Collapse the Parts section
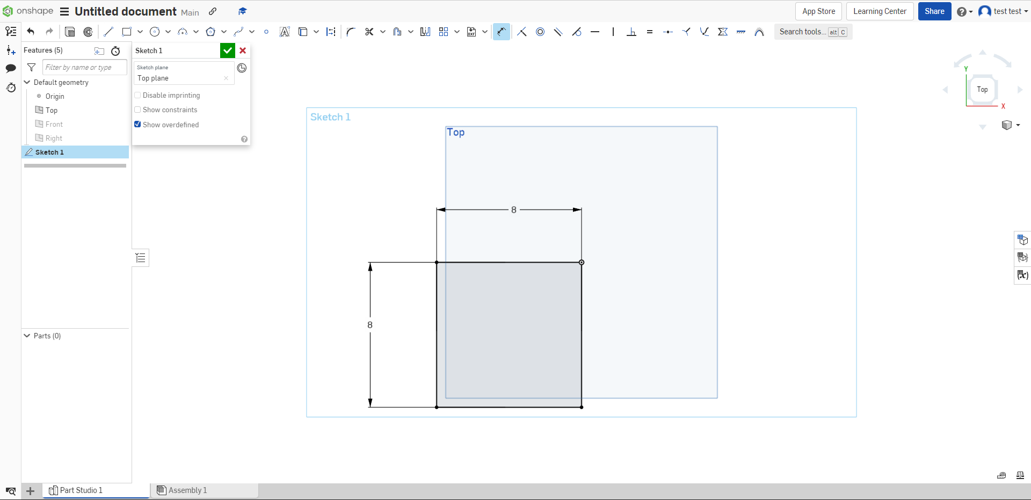The height and width of the screenshot is (500, 1031). (26, 336)
